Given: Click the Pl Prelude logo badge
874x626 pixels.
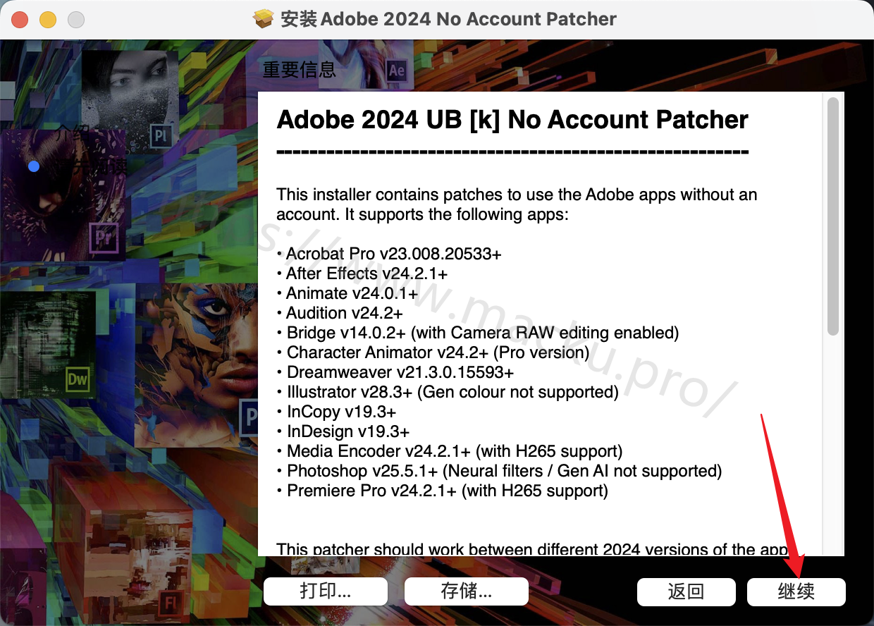Looking at the screenshot, I should click(x=161, y=135).
